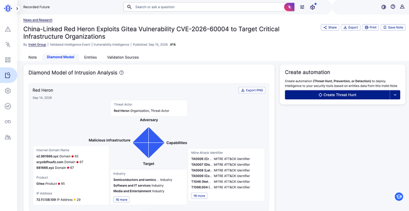Click the Create Threat Hunt button
The width and height of the screenshot is (409, 211).
pos(337,95)
